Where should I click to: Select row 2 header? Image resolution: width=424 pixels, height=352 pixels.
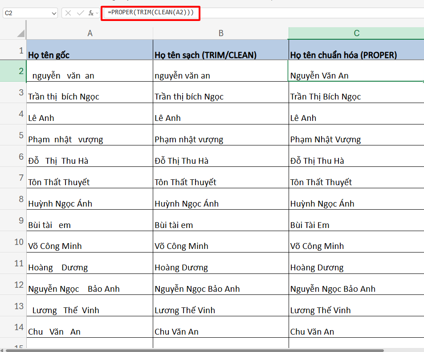click(x=13, y=70)
